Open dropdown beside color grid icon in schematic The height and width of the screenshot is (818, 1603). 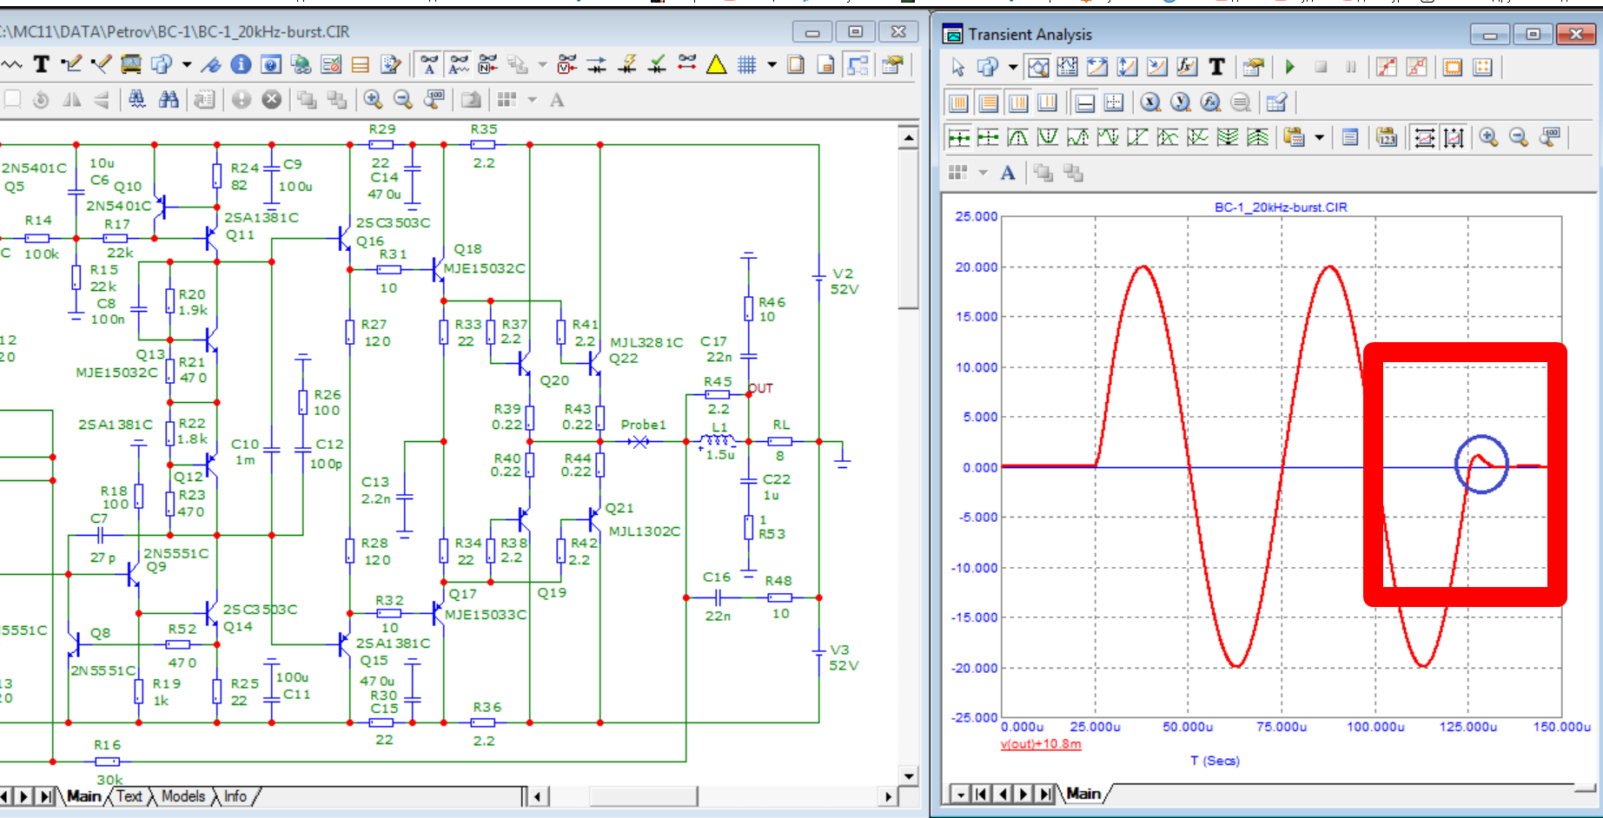click(x=532, y=100)
